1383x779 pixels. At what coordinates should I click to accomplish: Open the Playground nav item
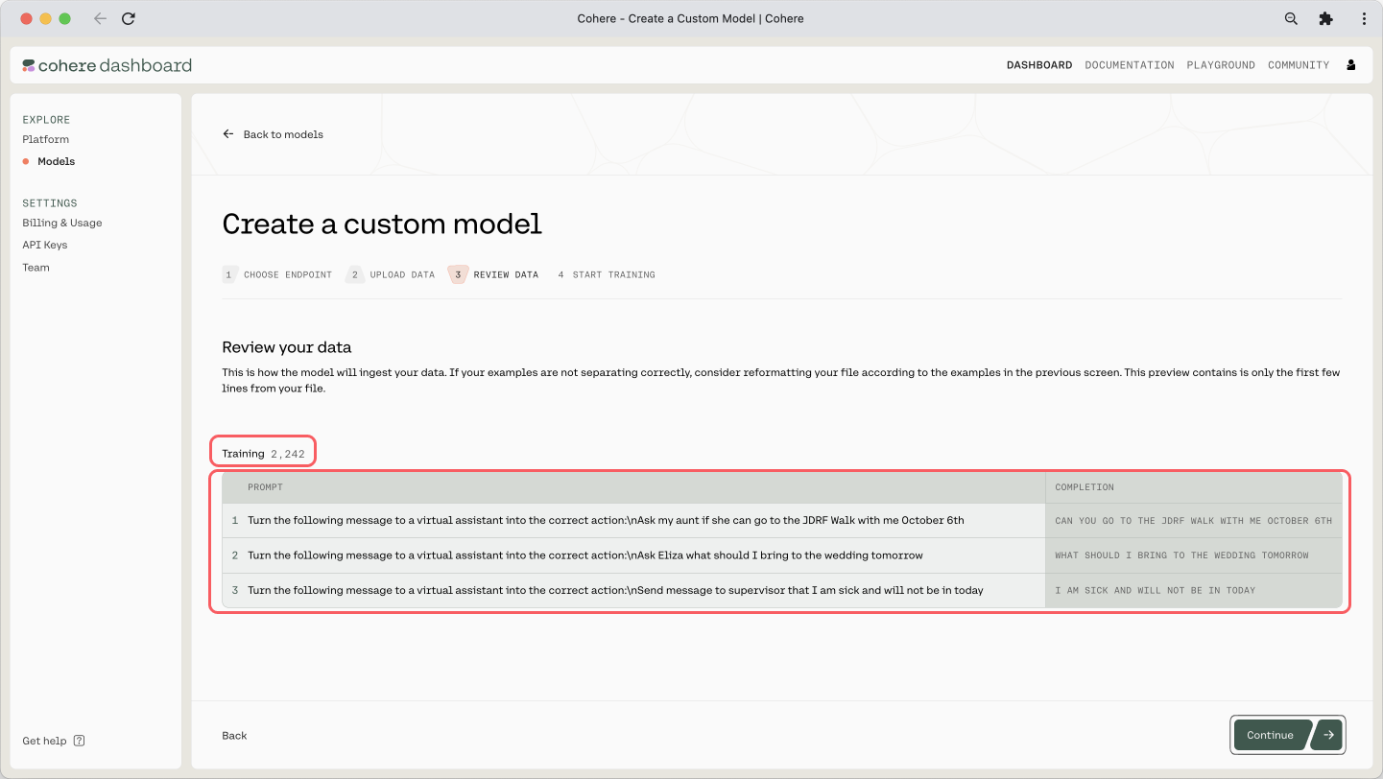coord(1220,65)
